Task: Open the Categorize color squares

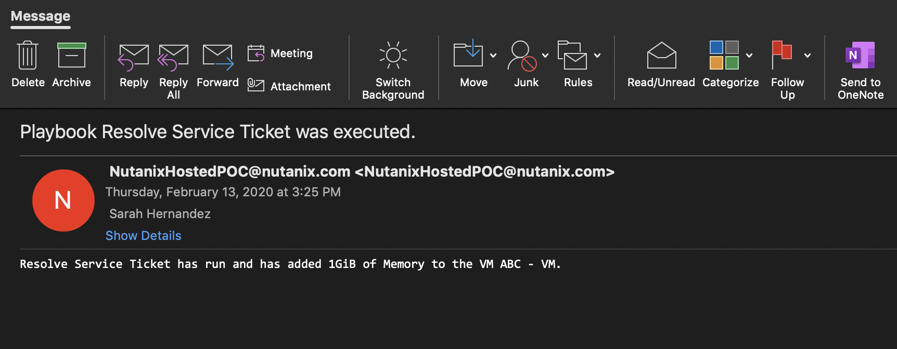Action: [724, 55]
